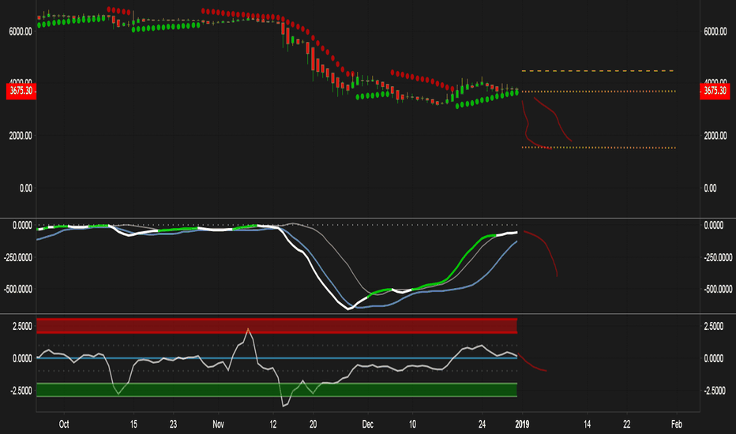Click the -250.0000 label on left indicator axis
Image resolution: width=736 pixels, height=434 pixels.
(x=18, y=257)
